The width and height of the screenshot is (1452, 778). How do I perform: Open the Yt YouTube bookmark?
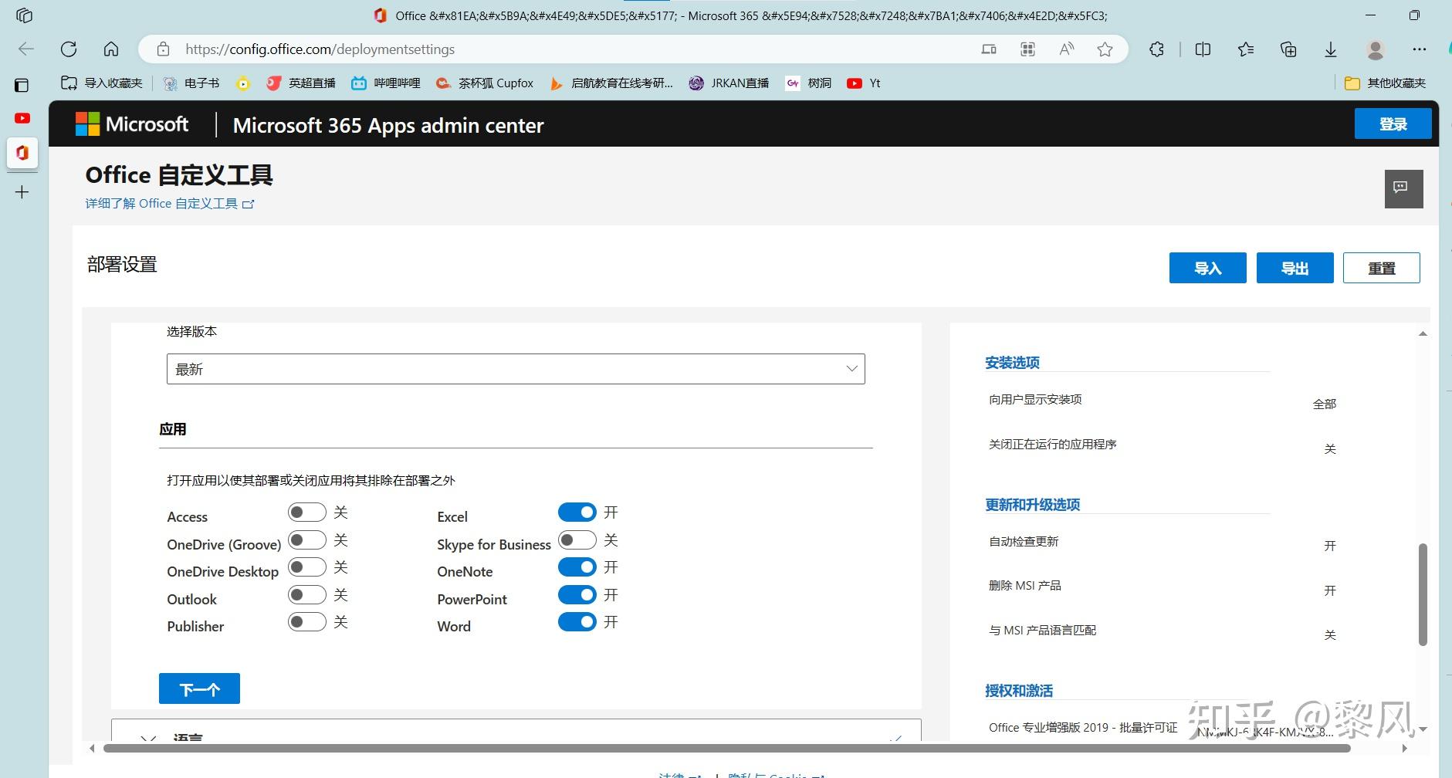864,83
